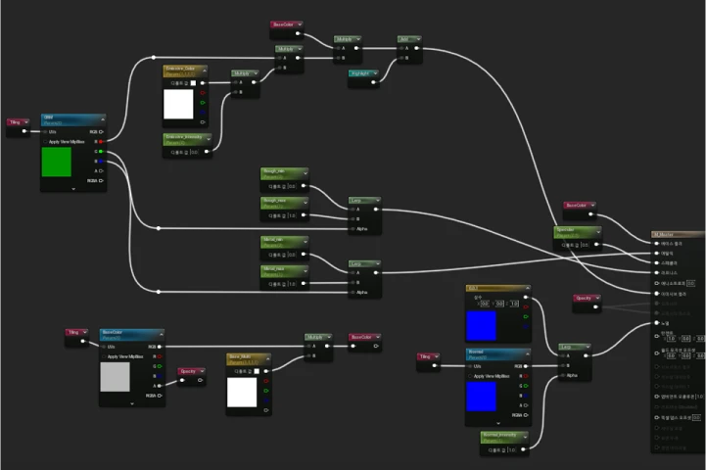Screen dimensions: 706x470
Task: Click the B output pin on ORM texture node
Action: pos(101,162)
